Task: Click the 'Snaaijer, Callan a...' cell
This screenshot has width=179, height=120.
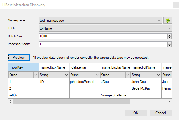Action: point(116,95)
